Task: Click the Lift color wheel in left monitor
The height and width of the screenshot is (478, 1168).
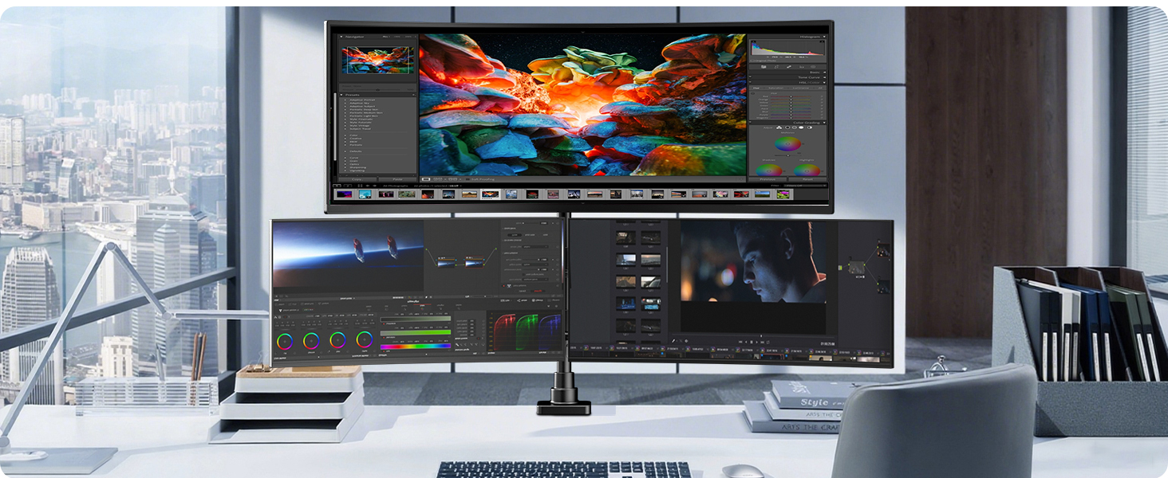Action: click(x=285, y=340)
